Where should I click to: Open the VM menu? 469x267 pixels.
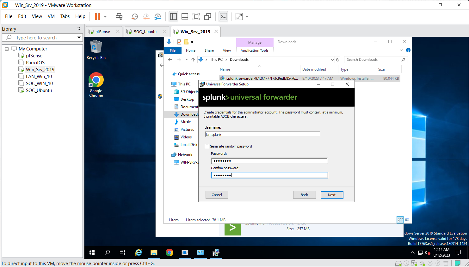pos(51,16)
